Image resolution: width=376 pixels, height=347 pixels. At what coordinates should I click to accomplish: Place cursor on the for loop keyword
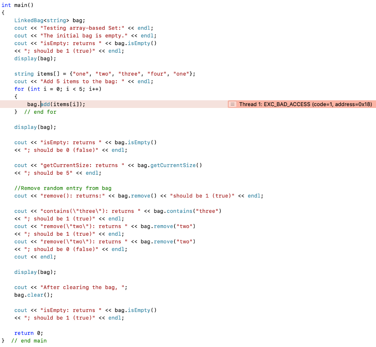[x=19, y=89]
